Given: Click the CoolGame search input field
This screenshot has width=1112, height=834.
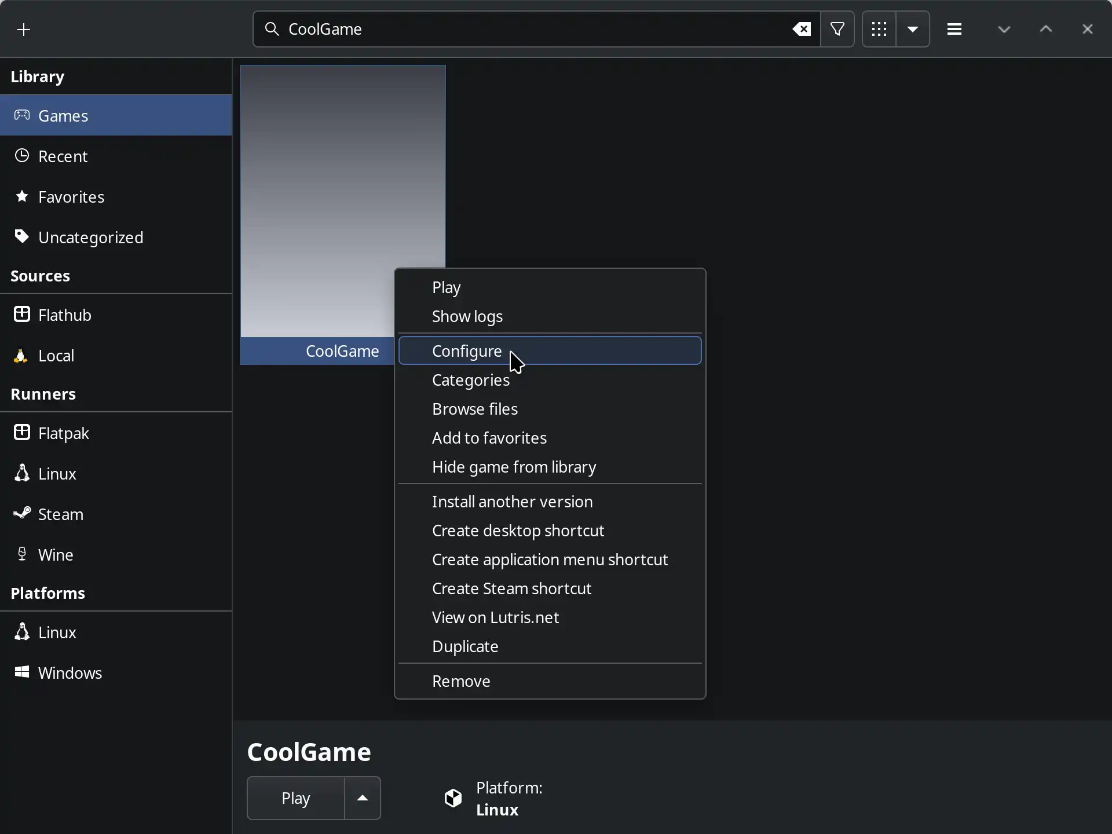Looking at the screenshot, I should click(521, 29).
